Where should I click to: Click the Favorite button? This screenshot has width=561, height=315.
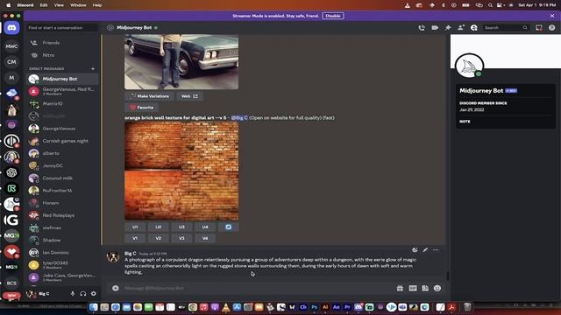(x=142, y=107)
